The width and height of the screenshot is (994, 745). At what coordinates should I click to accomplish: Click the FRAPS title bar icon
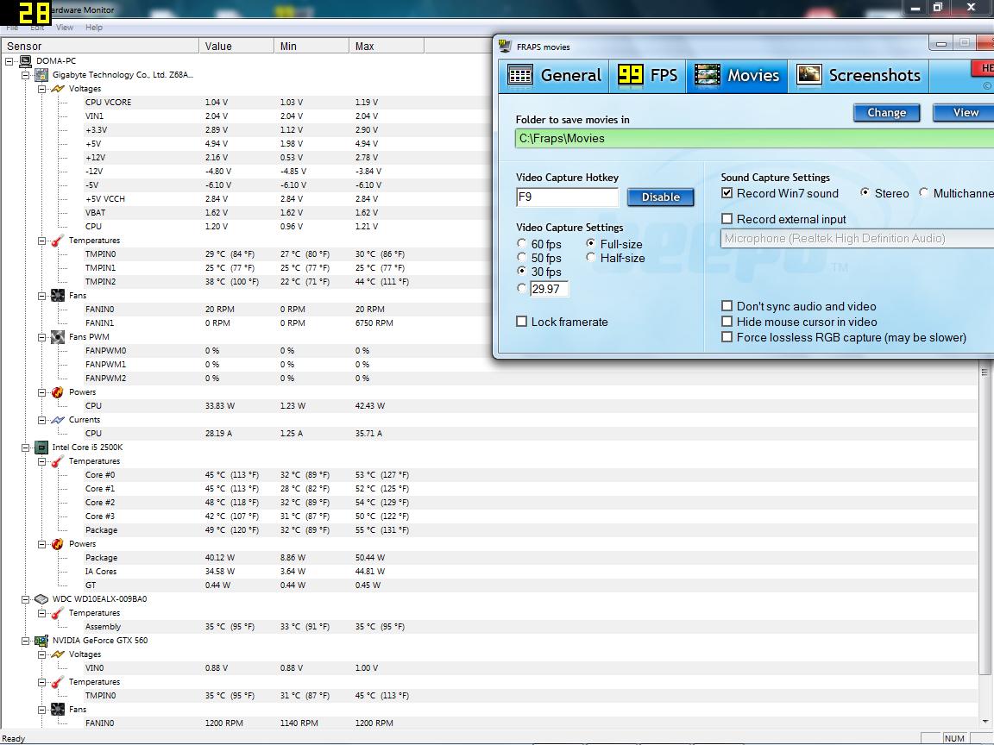coord(506,47)
